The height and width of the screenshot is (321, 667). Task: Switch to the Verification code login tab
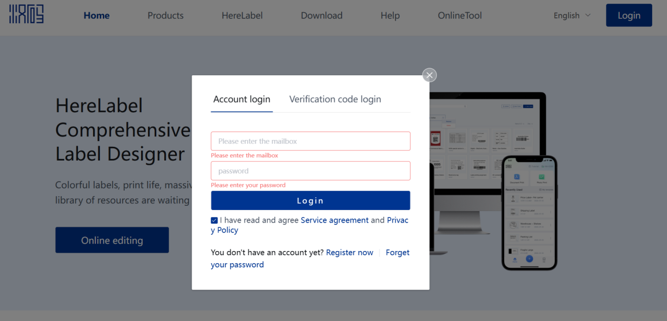tap(335, 99)
